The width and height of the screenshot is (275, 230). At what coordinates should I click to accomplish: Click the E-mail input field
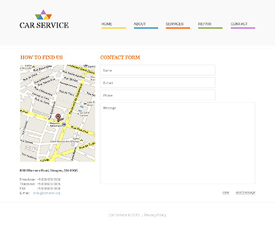pos(157,82)
